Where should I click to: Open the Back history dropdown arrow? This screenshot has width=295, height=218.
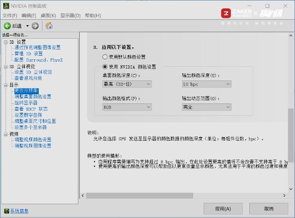point(28,26)
